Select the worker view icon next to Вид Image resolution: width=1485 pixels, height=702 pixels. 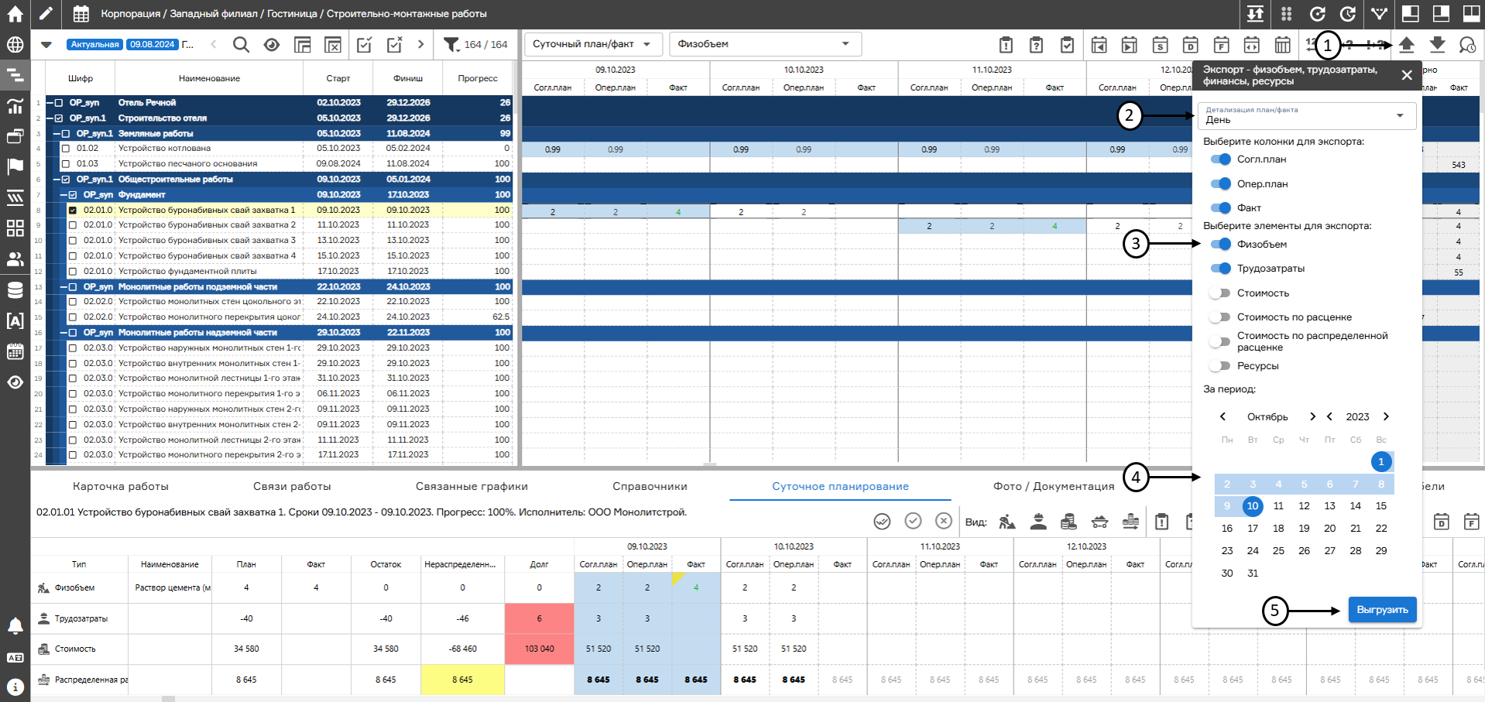pos(1007,522)
